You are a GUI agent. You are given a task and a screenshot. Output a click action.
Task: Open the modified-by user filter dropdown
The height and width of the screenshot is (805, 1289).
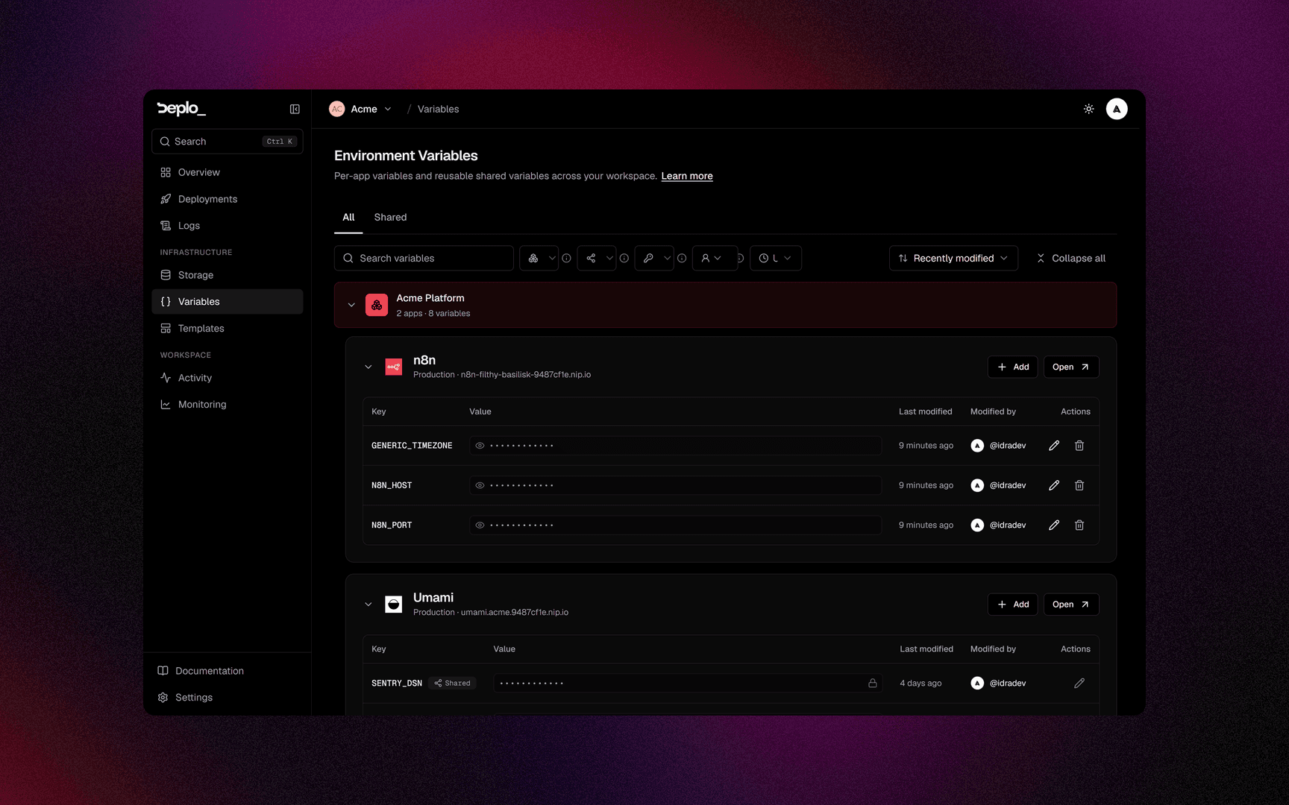[715, 258]
